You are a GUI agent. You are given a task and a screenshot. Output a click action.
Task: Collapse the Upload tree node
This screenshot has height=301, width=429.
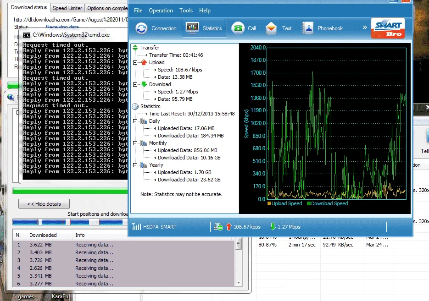135,63
